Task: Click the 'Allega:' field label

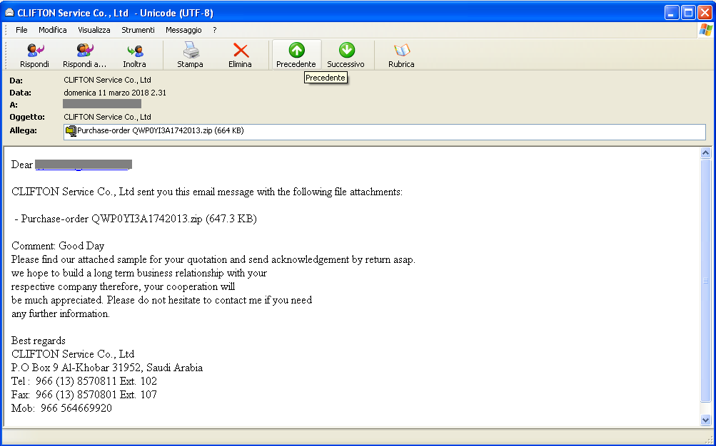Action: (24, 131)
